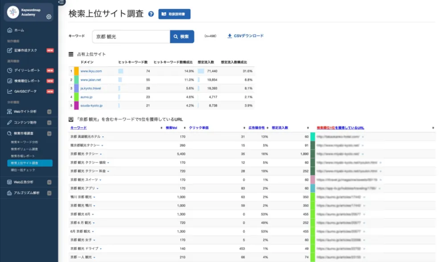Click the blue help question mark icon
The image size is (446, 262).
coord(151,14)
